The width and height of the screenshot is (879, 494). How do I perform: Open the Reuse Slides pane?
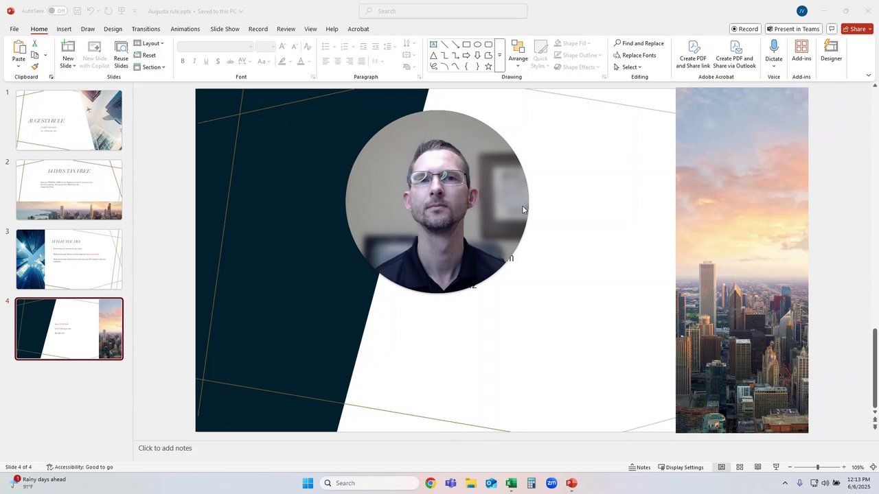pos(121,54)
